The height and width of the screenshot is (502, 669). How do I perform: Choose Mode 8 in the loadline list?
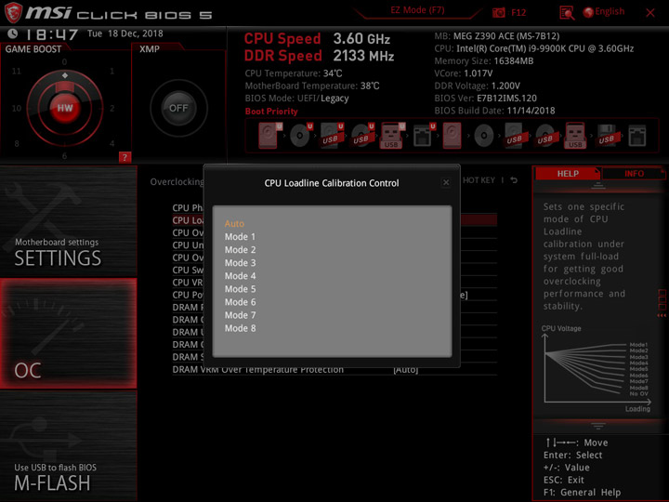(x=241, y=328)
